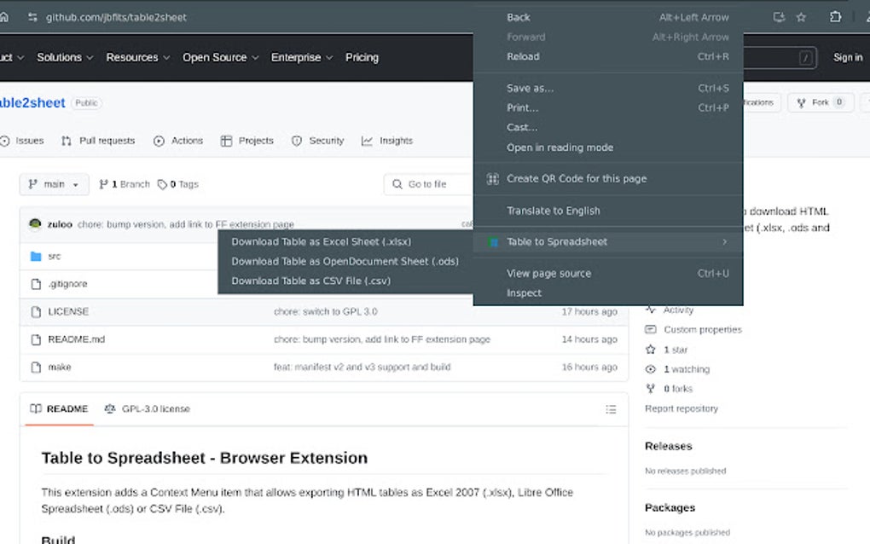
Task: Open Insights via its line-graph icon
Action: pos(365,141)
